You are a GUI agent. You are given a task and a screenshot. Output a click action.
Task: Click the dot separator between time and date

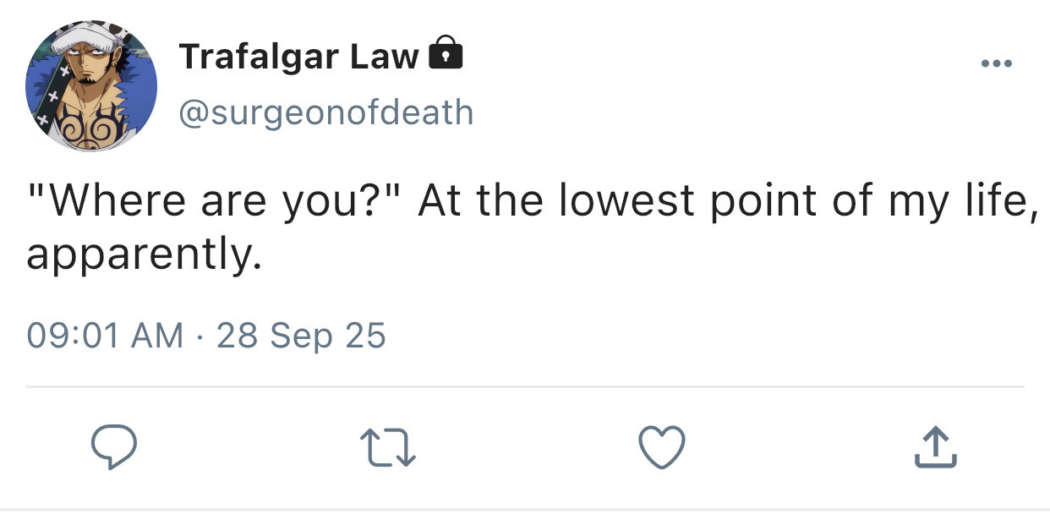coord(200,336)
